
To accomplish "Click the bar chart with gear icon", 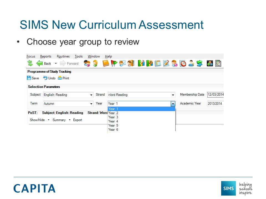I will pos(149,63).
